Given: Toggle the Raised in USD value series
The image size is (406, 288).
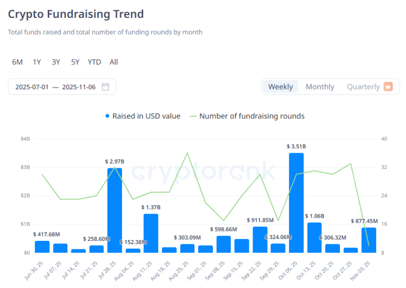Looking at the screenshot, I should [146, 116].
